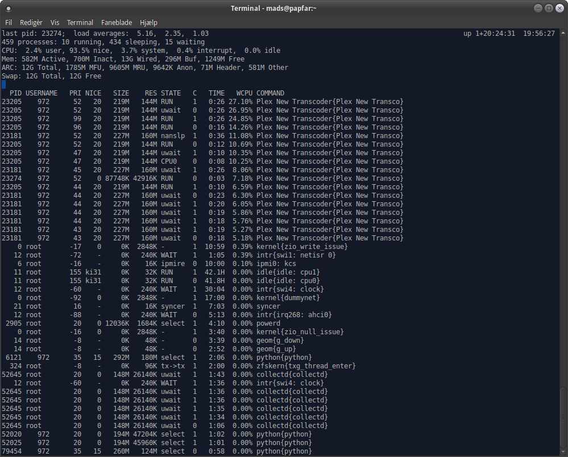Screen dimensions: 568x457
Task: Click the TIME column header
Action: click(217, 93)
